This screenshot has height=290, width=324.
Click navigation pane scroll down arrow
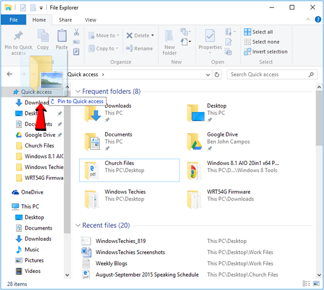pyautogui.click(x=67, y=275)
